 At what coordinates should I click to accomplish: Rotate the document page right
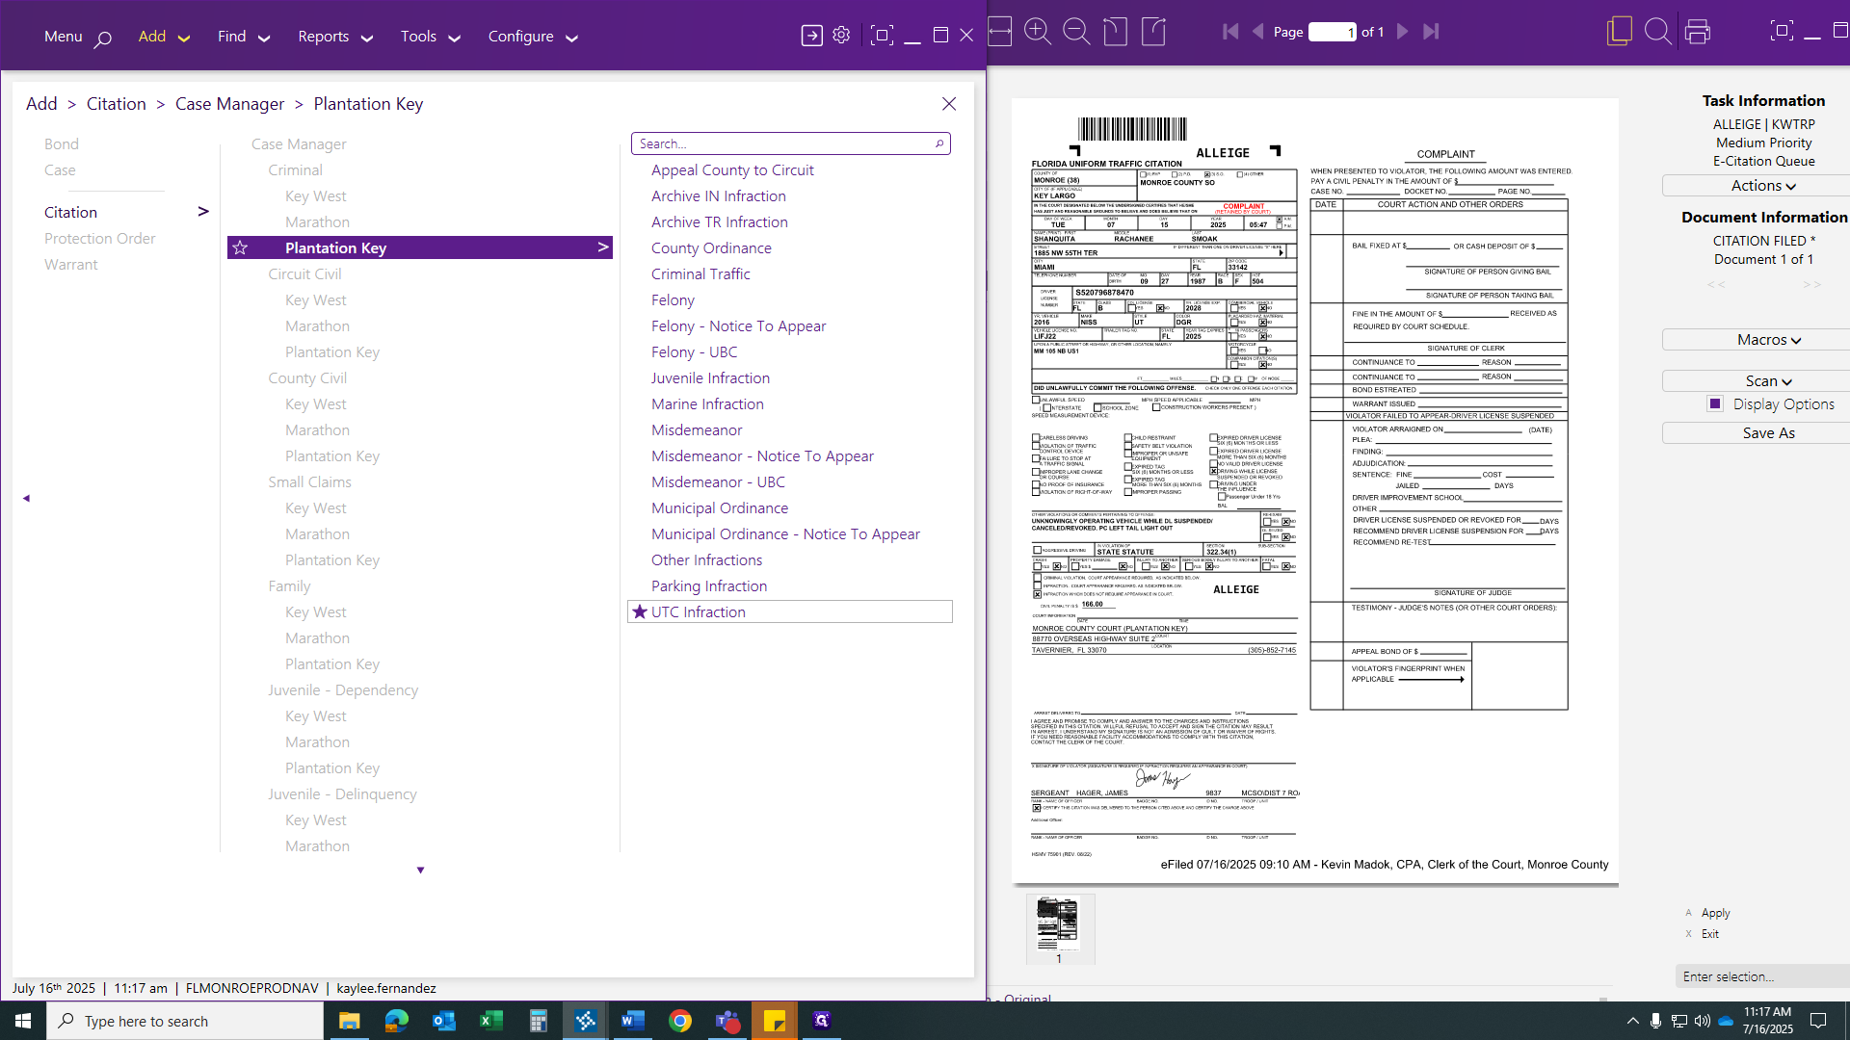pos(1153,32)
